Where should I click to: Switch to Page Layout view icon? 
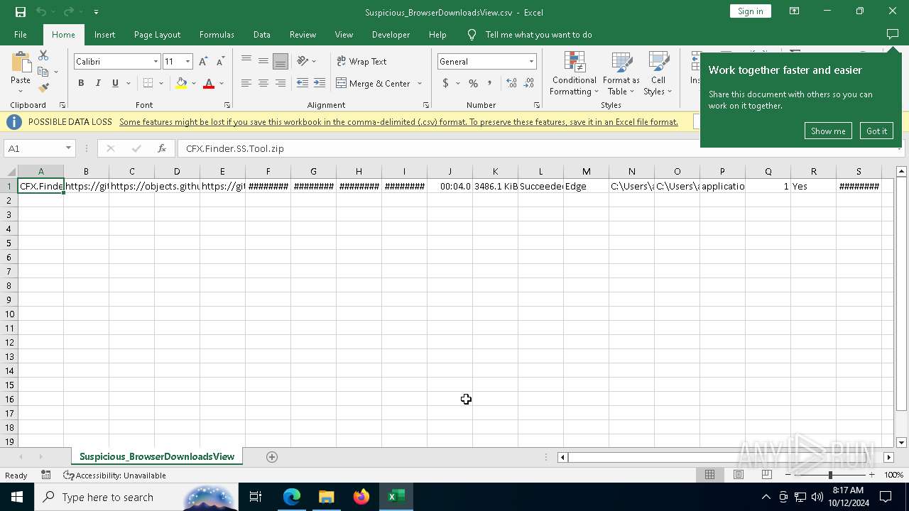point(739,475)
